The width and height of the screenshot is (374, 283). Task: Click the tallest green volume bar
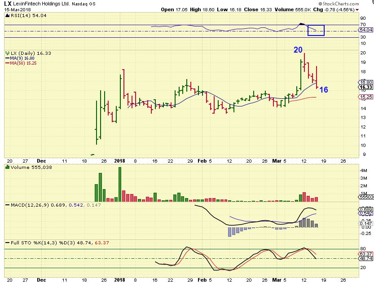(120, 184)
